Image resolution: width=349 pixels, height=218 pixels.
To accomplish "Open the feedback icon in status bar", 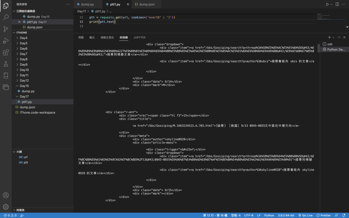I will (x=336, y=215).
